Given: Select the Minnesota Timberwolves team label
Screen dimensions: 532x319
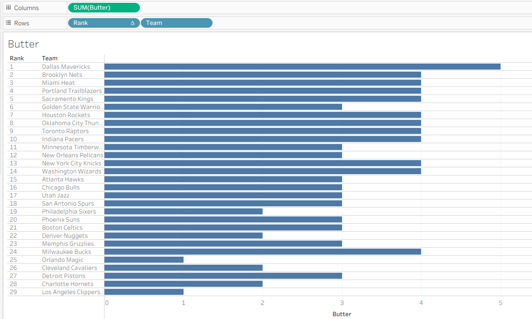Looking at the screenshot, I should (x=73, y=147).
